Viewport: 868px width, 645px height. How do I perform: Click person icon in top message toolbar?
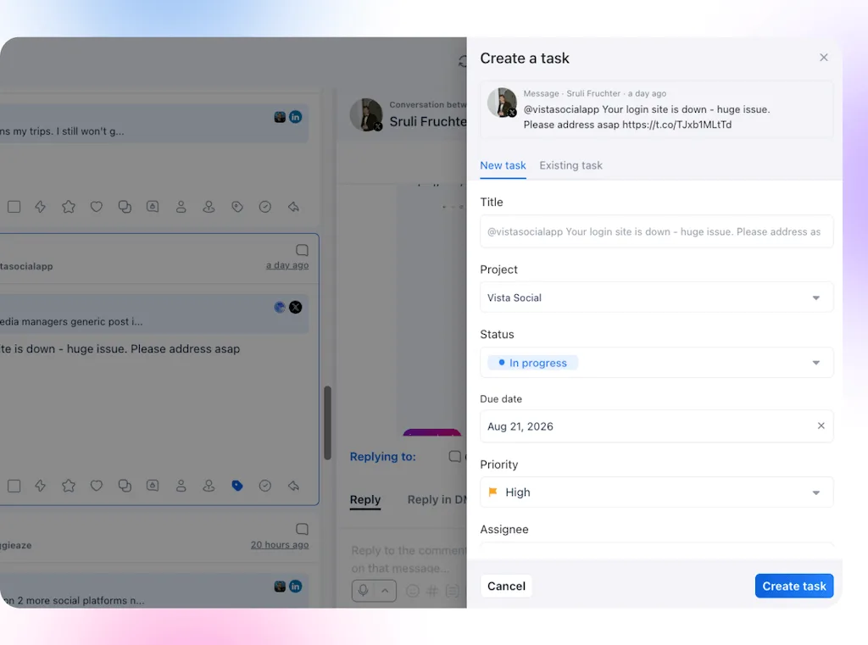click(x=181, y=207)
